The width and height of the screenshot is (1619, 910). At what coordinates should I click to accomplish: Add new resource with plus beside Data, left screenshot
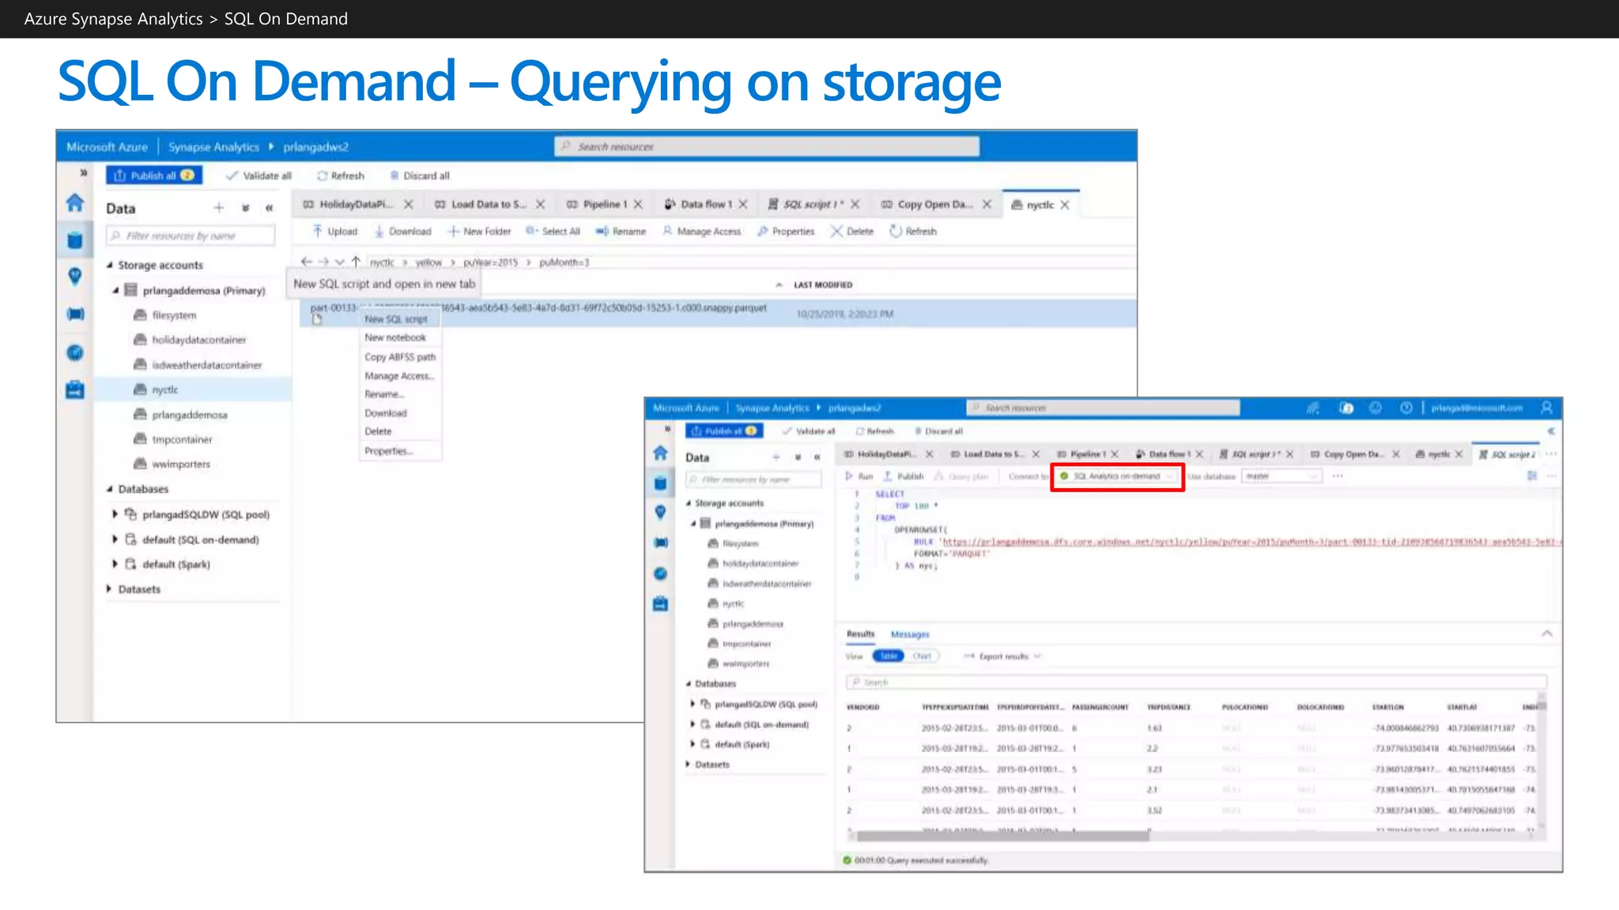(x=219, y=208)
